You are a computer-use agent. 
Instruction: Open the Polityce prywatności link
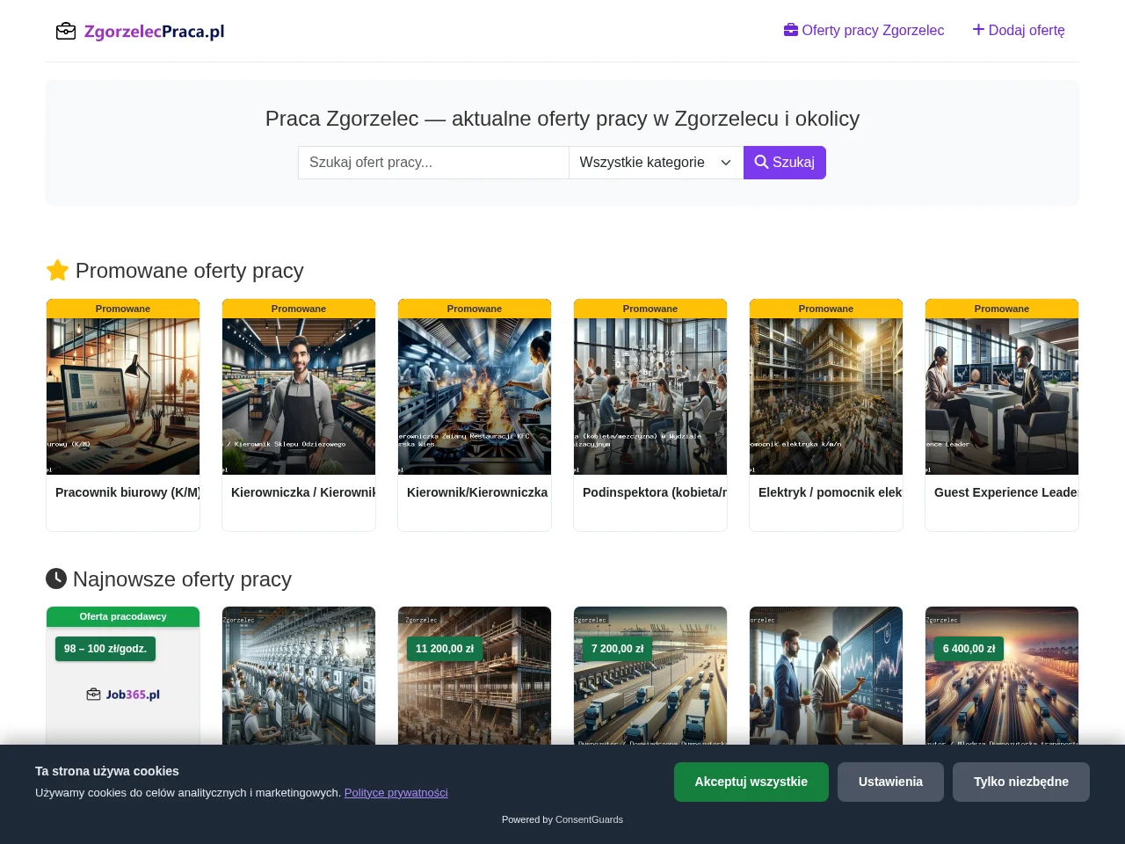(x=396, y=793)
